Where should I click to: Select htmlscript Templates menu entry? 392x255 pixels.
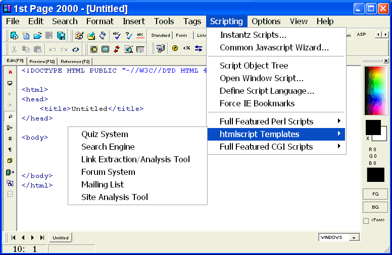coord(277,134)
